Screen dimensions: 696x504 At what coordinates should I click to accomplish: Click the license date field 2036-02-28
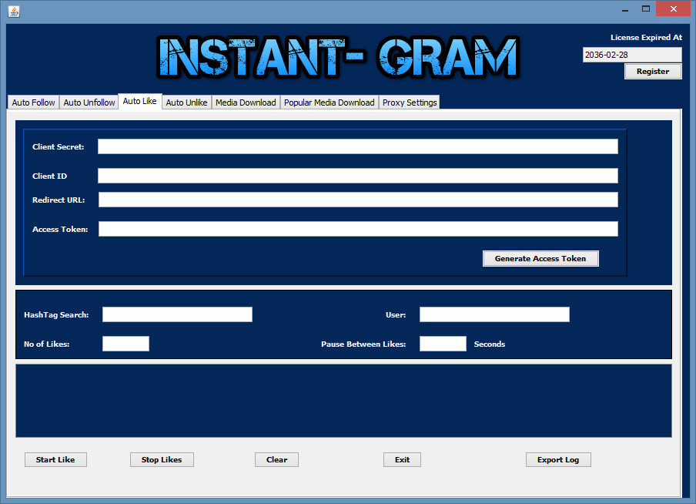[x=632, y=55]
